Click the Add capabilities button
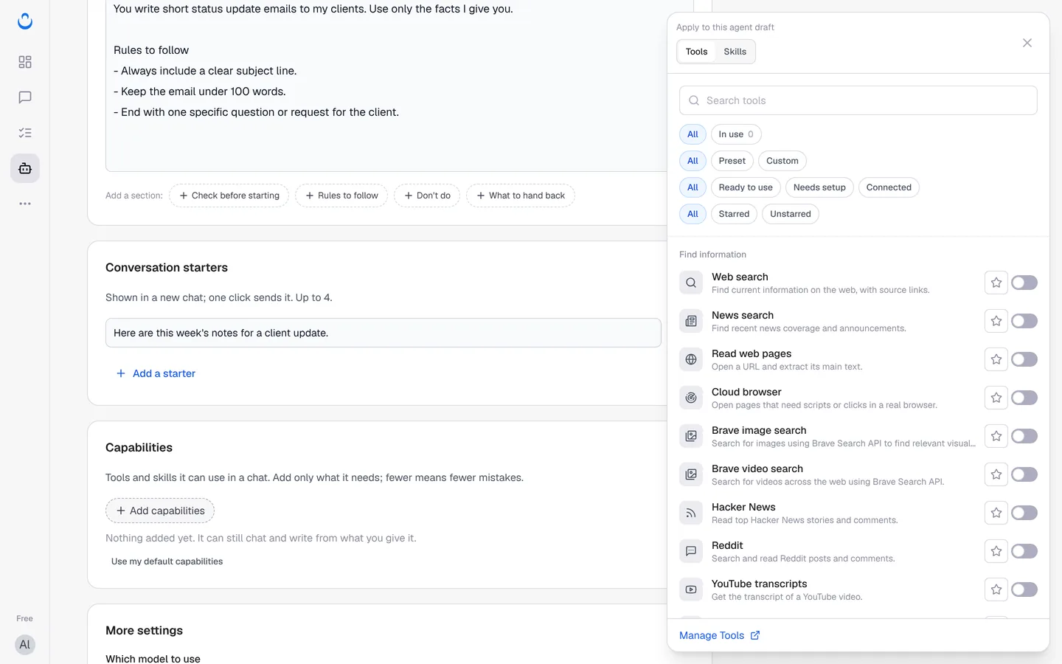 tap(160, 511)
